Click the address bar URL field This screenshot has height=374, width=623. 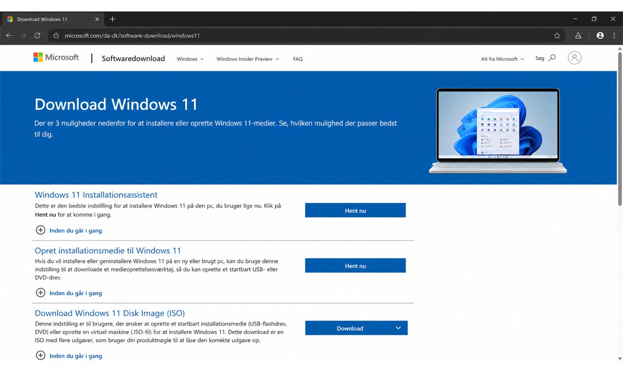306,36
